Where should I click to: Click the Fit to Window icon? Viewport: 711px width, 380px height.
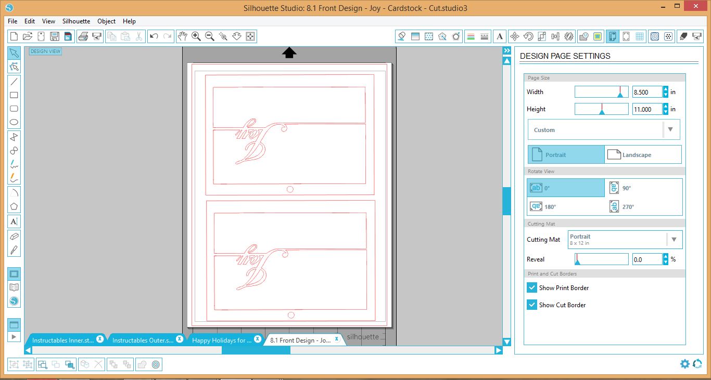click(250, 36)
